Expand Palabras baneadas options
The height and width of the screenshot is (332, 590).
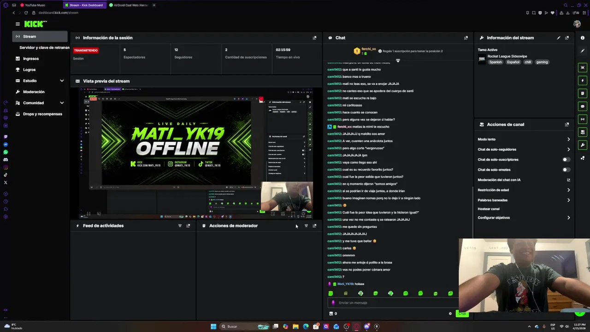click(568, 200)
